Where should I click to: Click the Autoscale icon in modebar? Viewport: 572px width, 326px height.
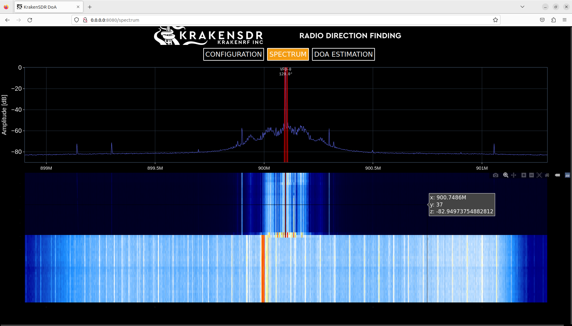tap(539, 175)
